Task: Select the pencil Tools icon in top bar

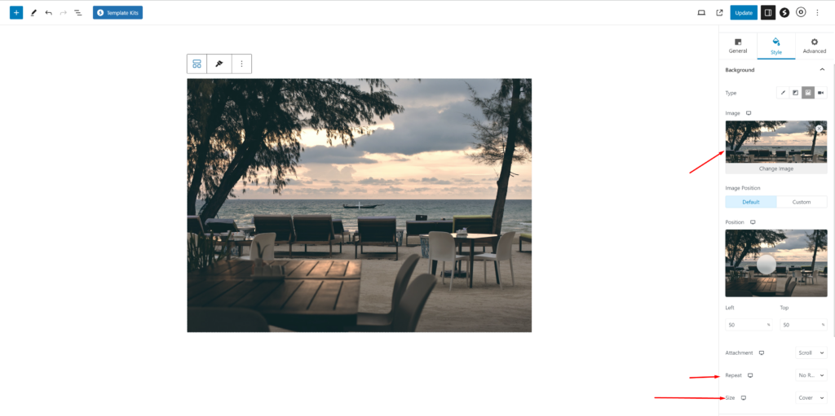Action: coord(33,13)
